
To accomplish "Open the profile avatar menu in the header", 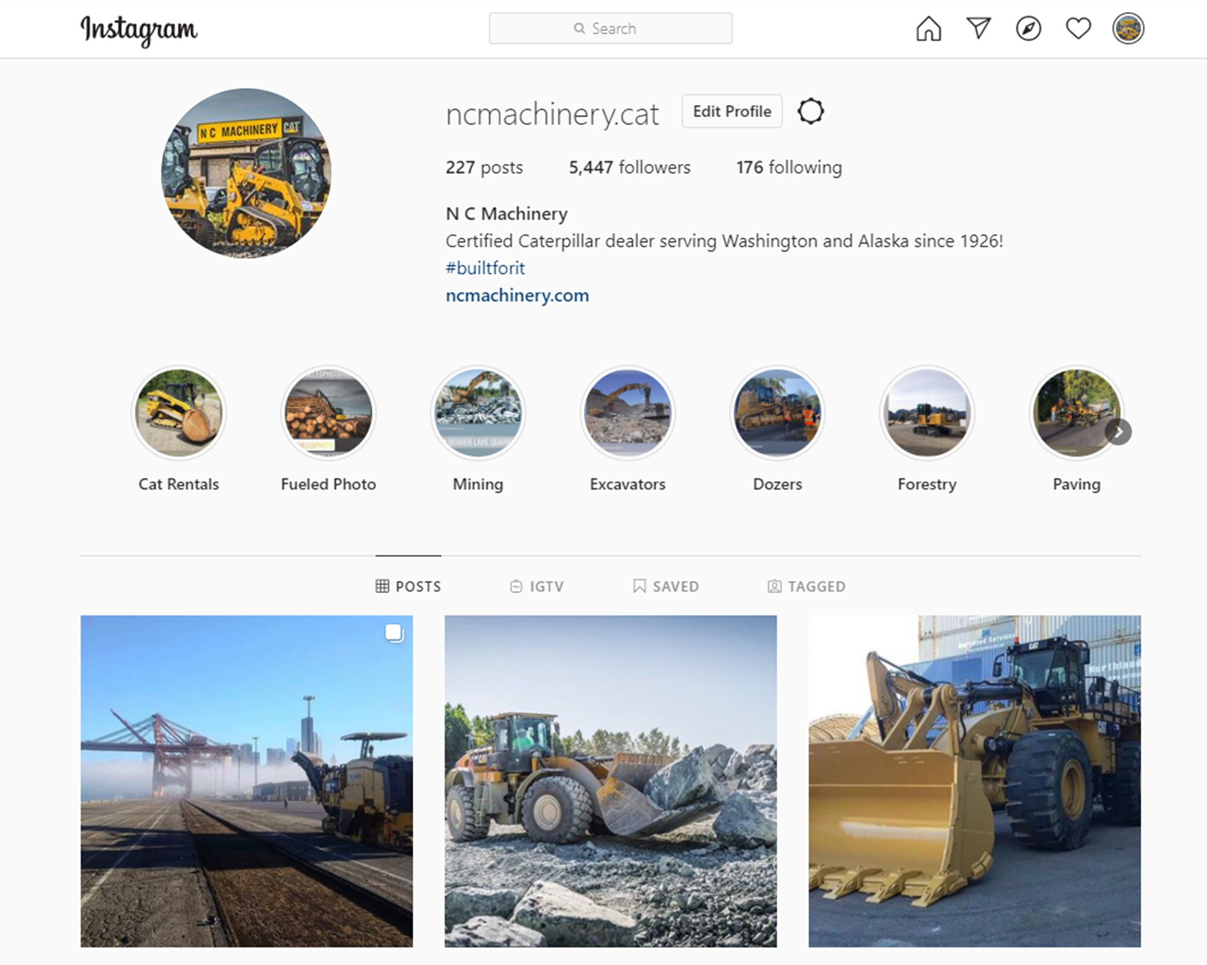I will [1128, 28].
